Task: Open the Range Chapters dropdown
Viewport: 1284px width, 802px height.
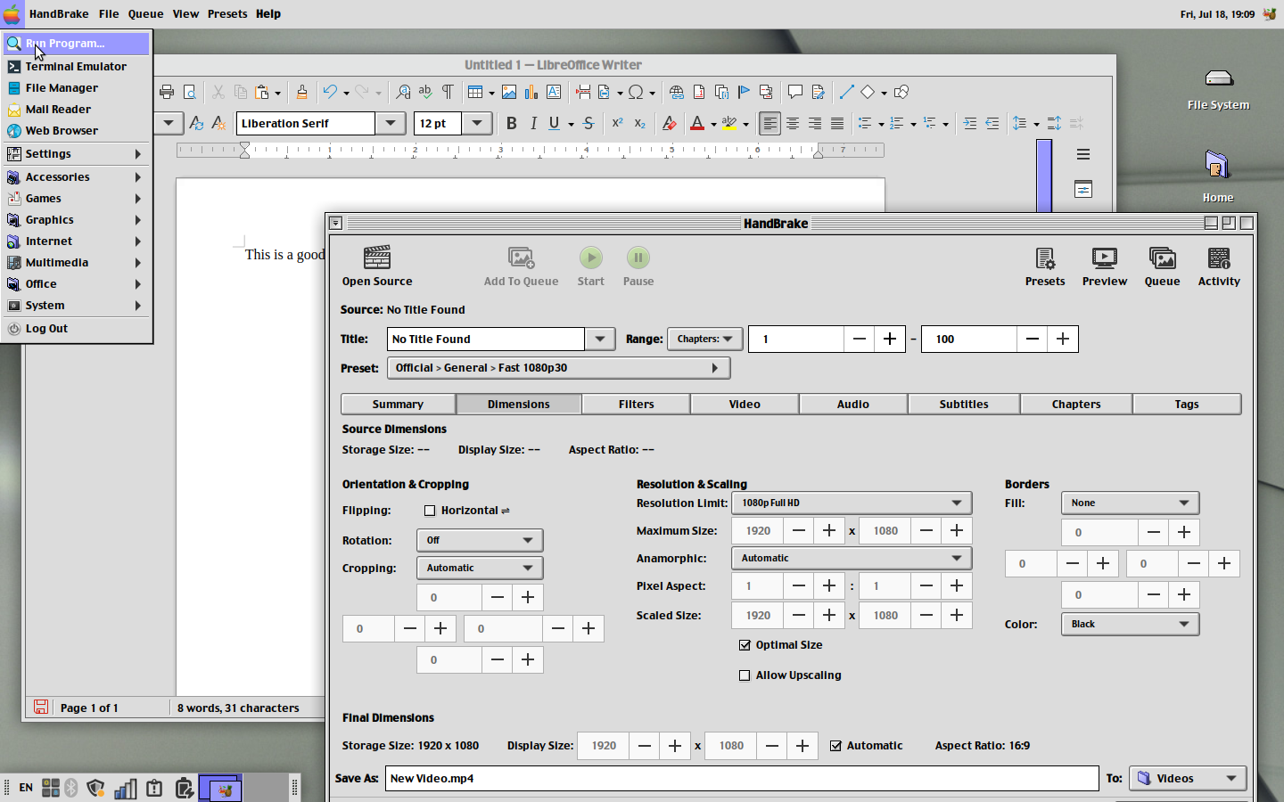Action: [x=704, y=339]
